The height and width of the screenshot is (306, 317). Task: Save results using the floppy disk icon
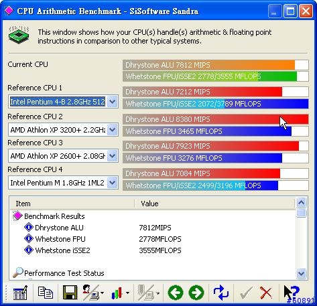pyautogui.click(x=70, y=293)
